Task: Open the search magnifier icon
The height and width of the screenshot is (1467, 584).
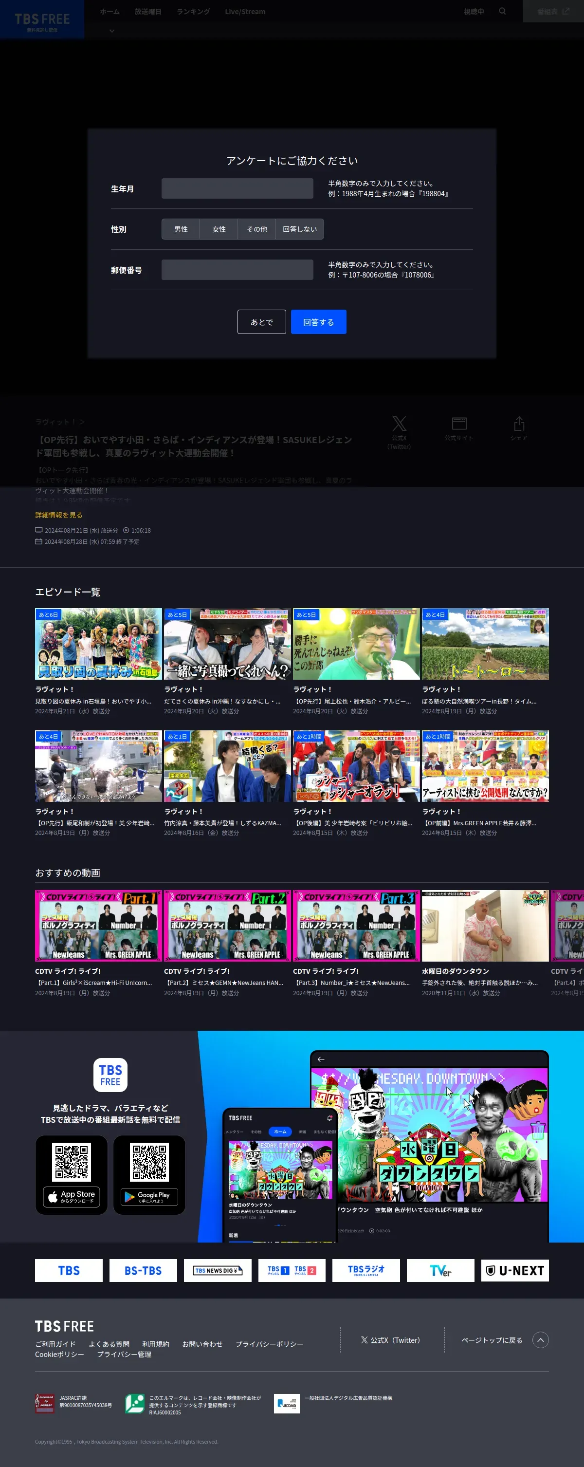Action: point(502,11)
